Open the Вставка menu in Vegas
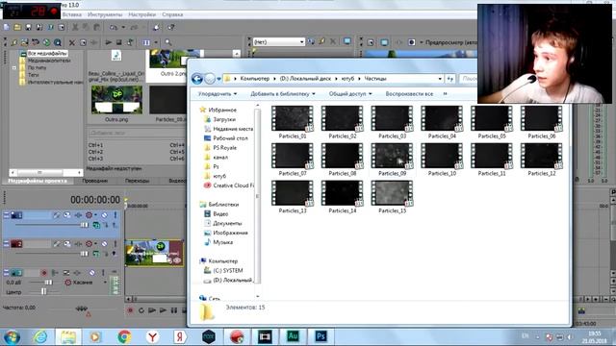Image resolution: width=616 pixels, height=346 pixels. tap(72, 14)
